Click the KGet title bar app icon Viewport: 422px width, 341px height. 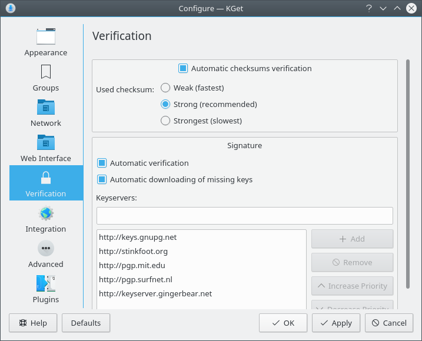click(x=11, y=8)
